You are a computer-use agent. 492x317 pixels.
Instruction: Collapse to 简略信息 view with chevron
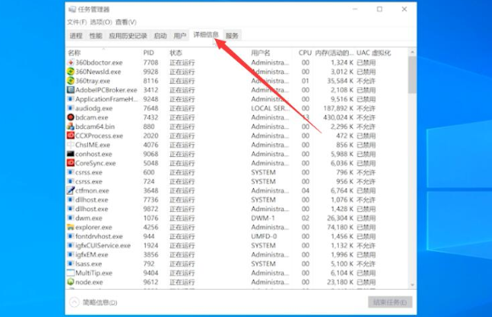click(x=75, y=303)
